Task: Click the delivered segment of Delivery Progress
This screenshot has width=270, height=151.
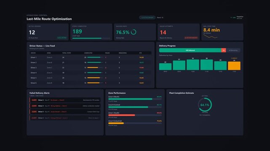Action: [190, 50]
